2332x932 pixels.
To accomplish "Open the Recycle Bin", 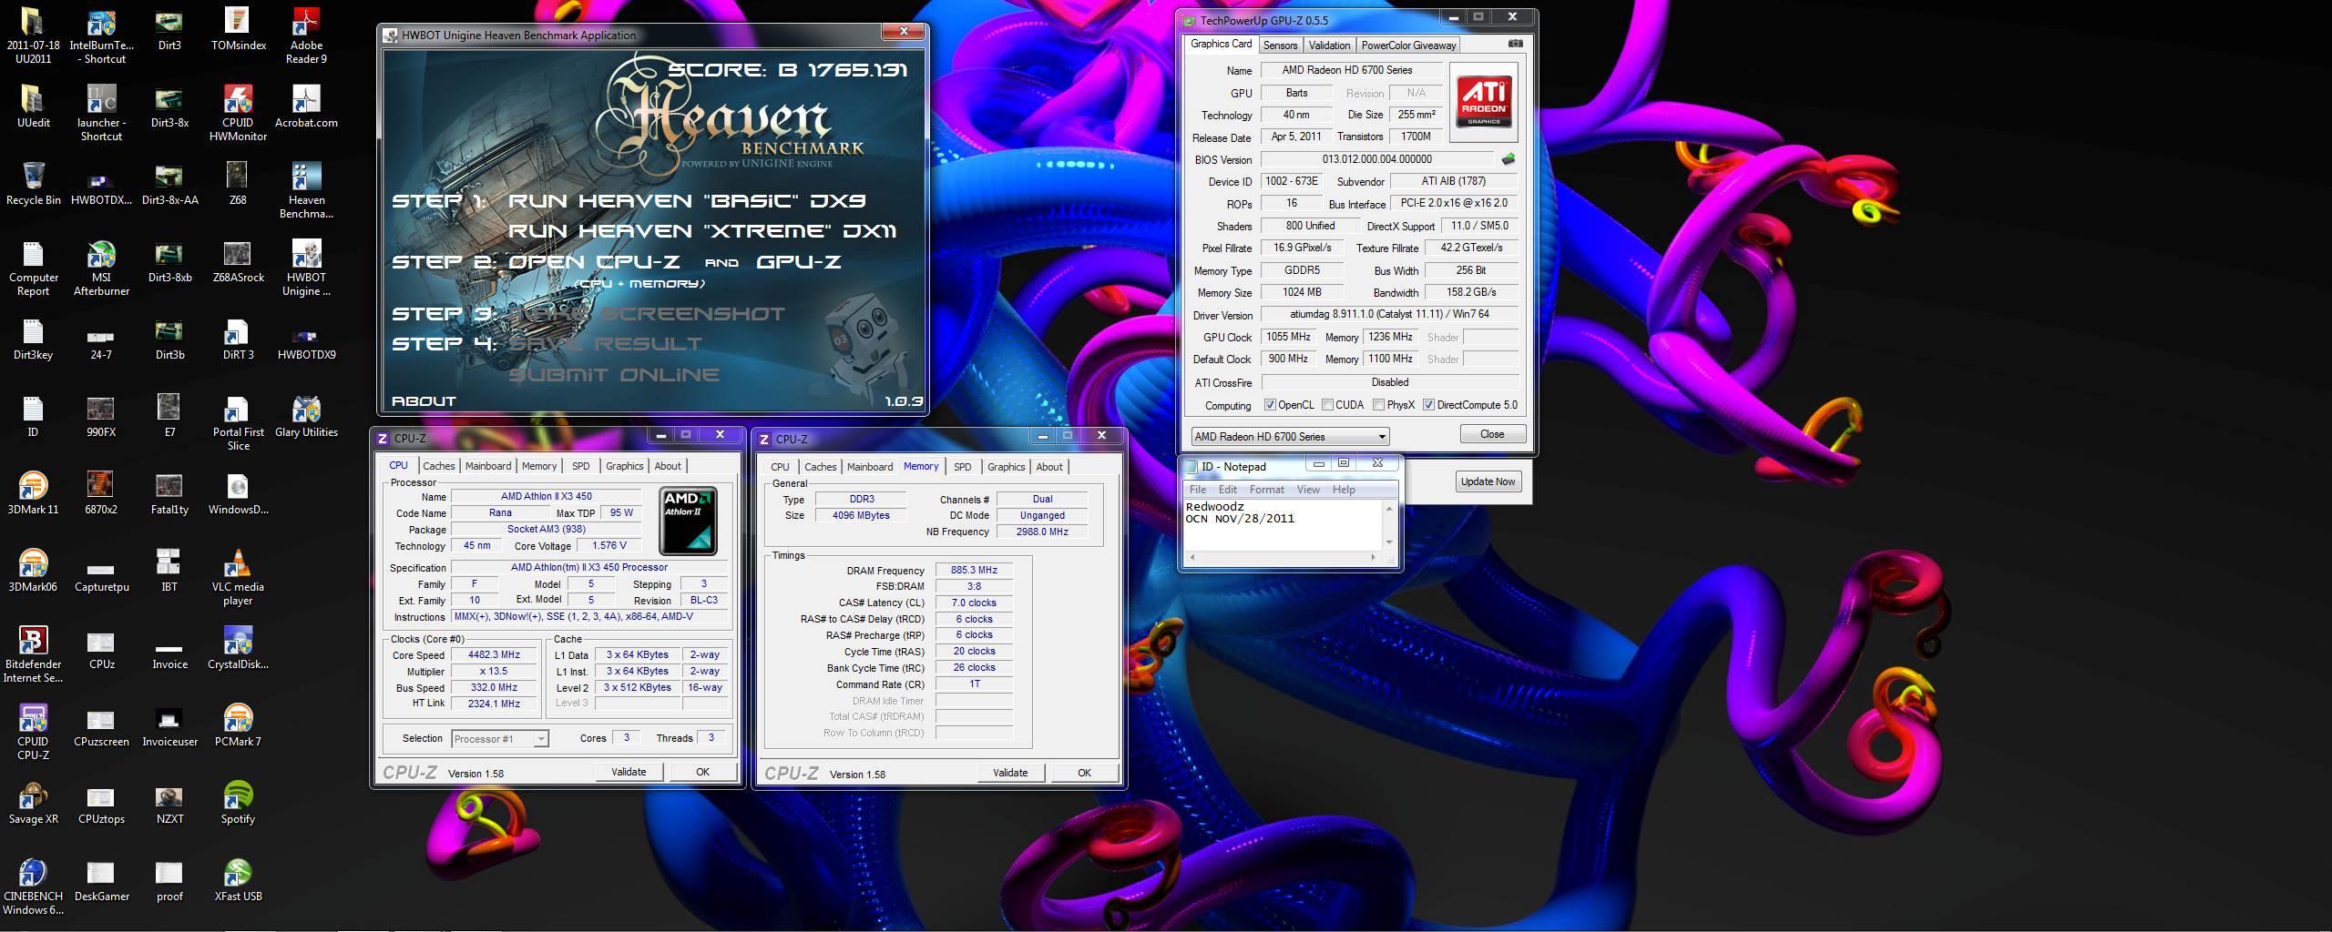I will pos(33,185).
